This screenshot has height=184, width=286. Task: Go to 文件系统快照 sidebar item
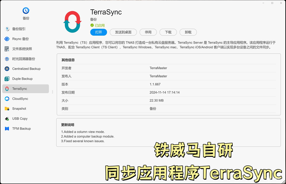pyautogui.click(x=22, y=49)
